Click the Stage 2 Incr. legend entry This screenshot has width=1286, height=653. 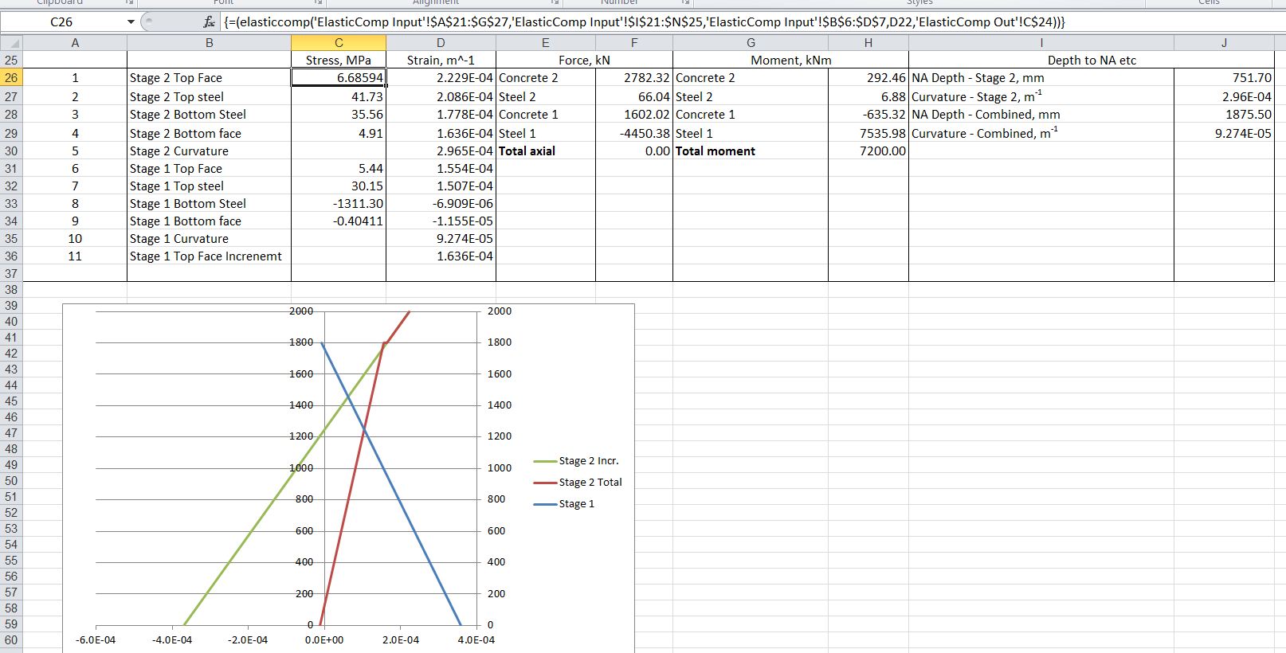(588, 461)
